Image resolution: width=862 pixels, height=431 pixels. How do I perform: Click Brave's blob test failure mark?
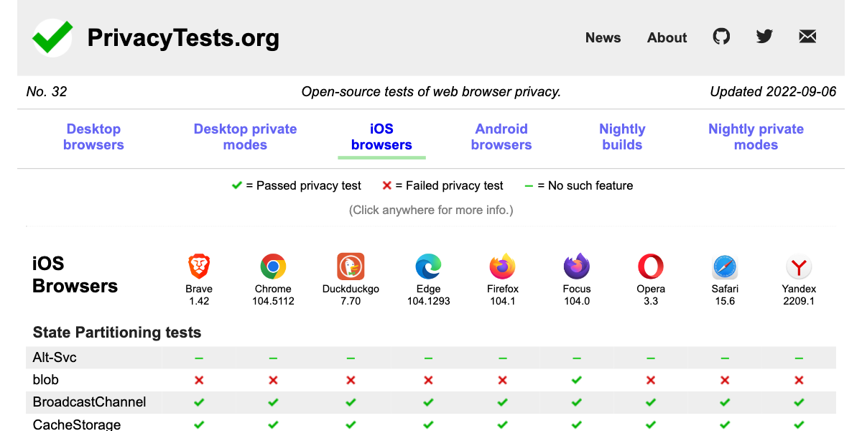point(199,380)
